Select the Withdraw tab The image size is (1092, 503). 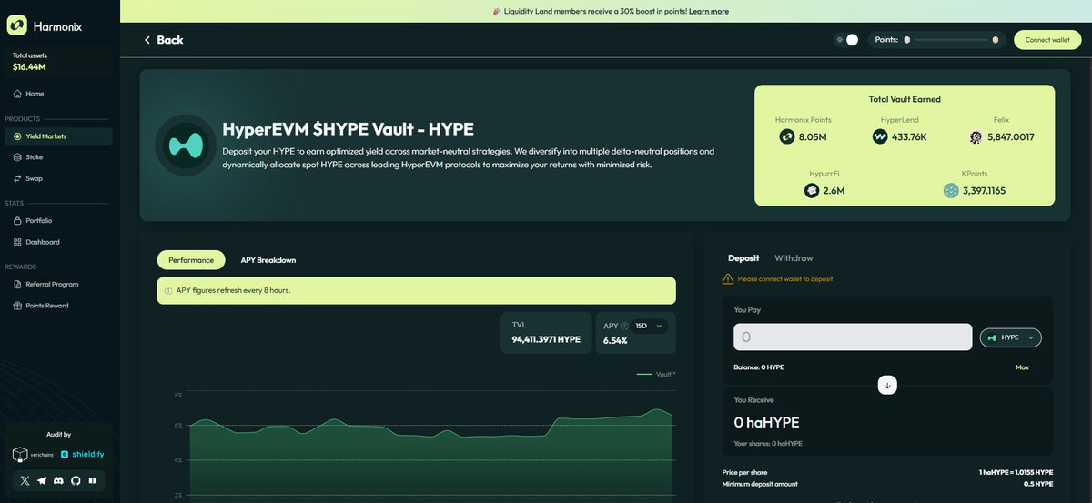point(794,258)
